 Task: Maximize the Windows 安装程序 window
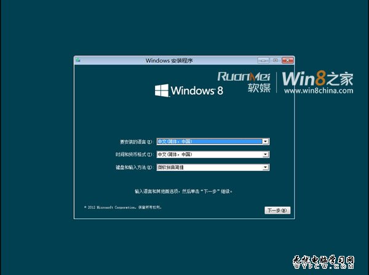tap(276, 60)
